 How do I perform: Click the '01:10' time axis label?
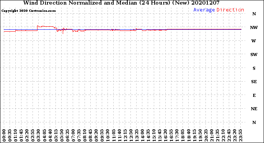click(x=15, y=136)
